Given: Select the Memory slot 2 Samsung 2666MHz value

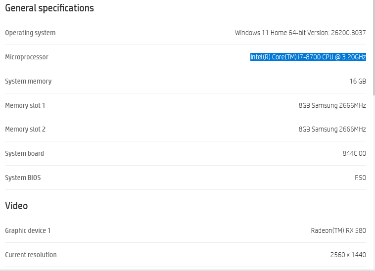Looking at the screenshot, I should tap(332, 129).
